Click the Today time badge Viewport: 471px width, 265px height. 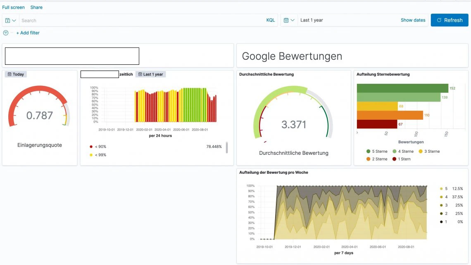(16, 74)
